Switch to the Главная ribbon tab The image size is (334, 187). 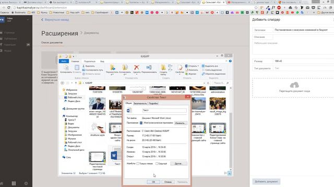pyautogui.click(x=75, y=61)
